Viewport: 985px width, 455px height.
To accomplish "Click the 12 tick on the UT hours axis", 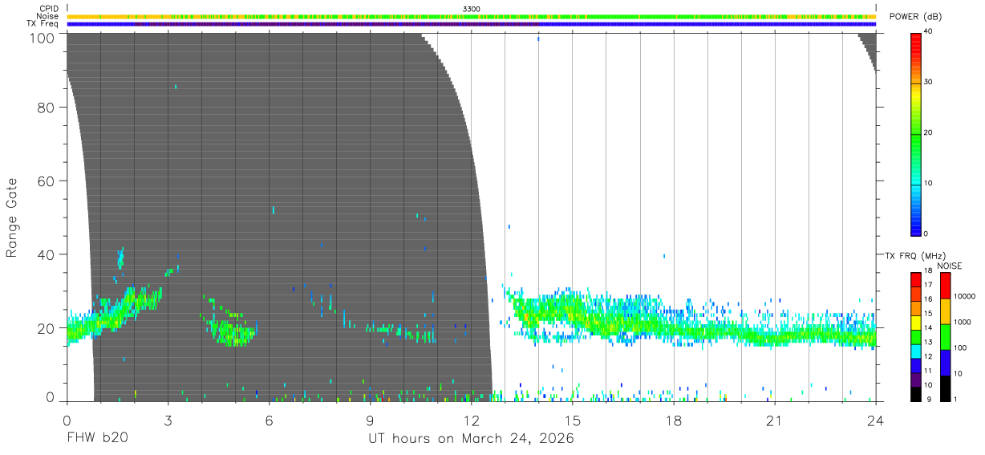I will click(x=472, y=420).
